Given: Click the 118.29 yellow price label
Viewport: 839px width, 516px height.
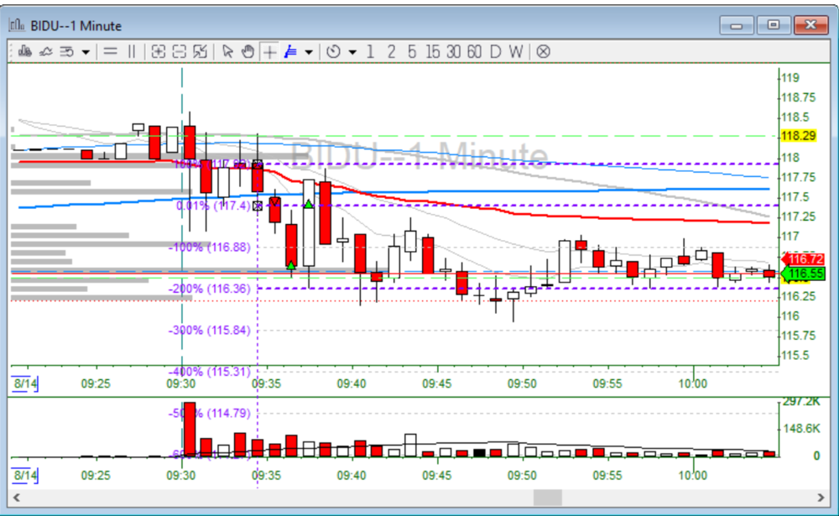Looking at the screenshot, I should pyautogui.click(x=798, y=136).
